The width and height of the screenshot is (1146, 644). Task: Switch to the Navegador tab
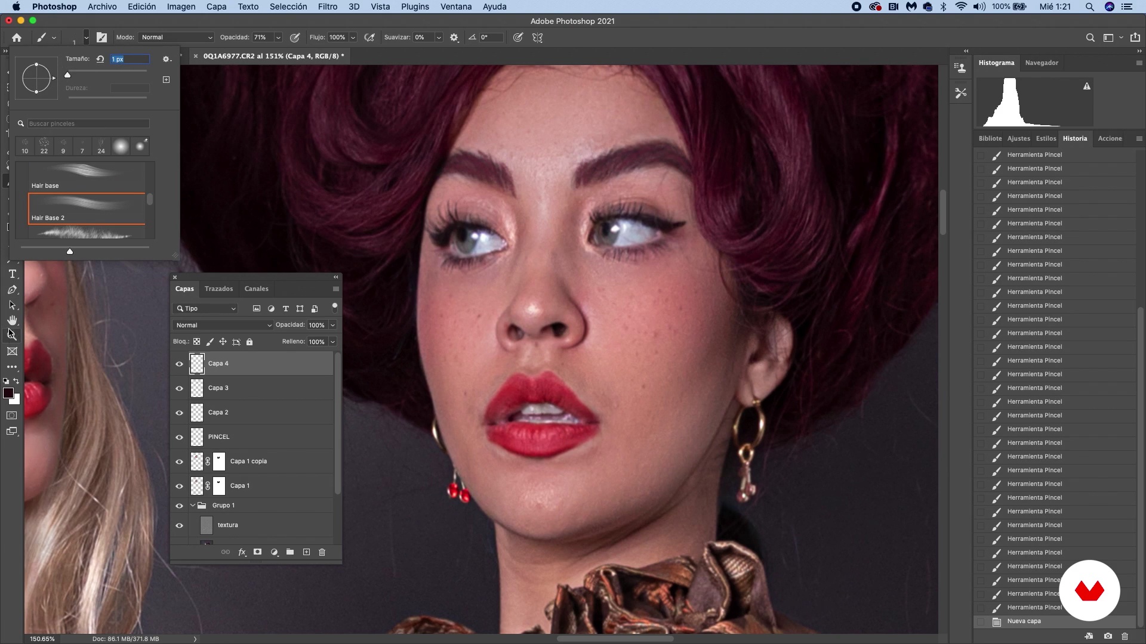1042,63
